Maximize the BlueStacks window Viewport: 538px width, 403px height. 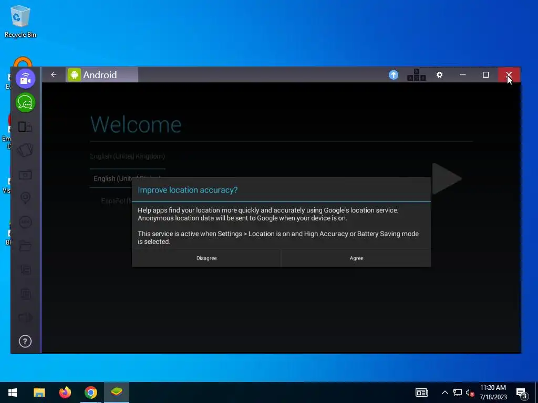pos(485,75)
